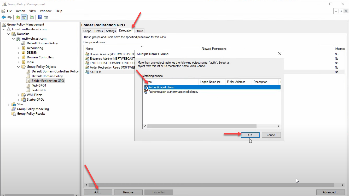Click the console icon beside the File menu
The height and width of the screenshot is (196, 349).
[3, 11]
